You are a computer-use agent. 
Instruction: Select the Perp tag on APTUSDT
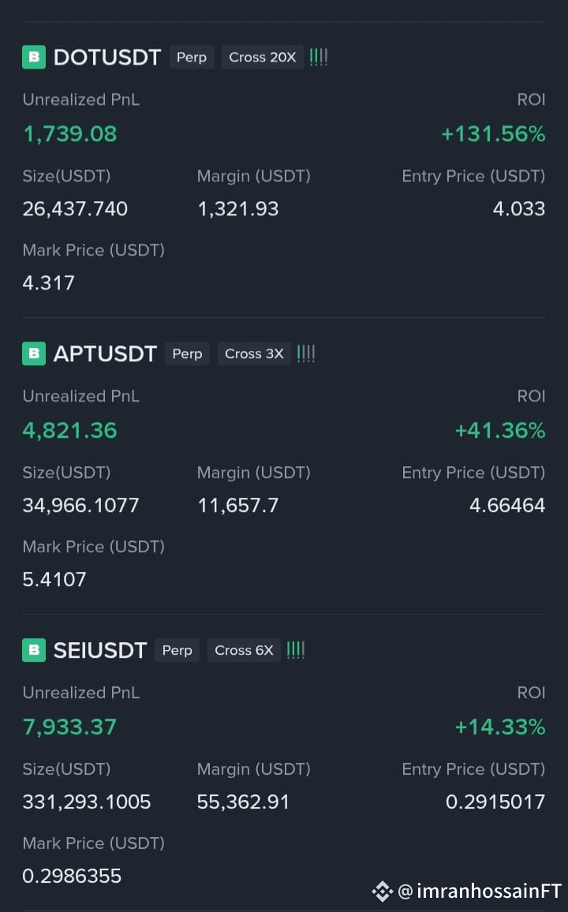187,353
